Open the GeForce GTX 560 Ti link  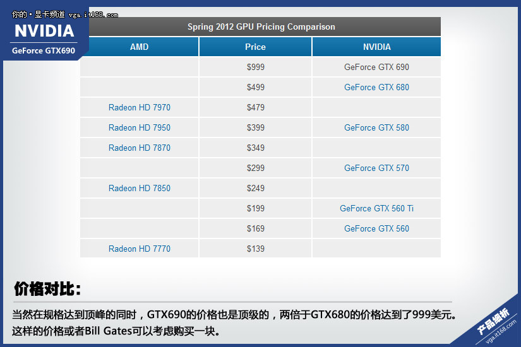click(x=376, y=208)
